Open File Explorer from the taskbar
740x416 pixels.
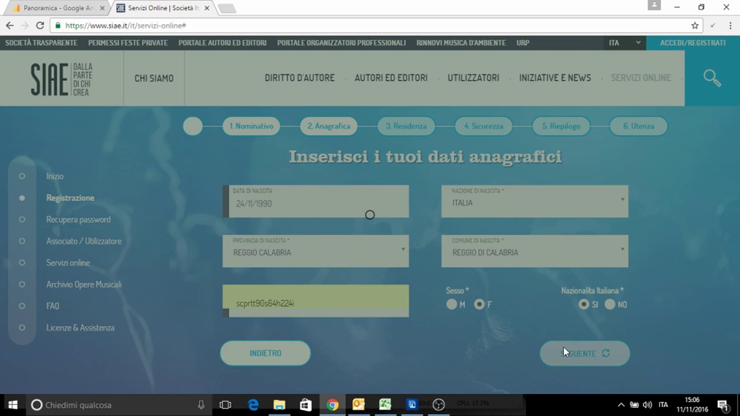tap(279, 405)
